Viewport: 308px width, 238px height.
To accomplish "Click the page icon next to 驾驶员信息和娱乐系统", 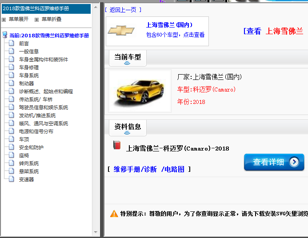I will (x=12, y=107).
